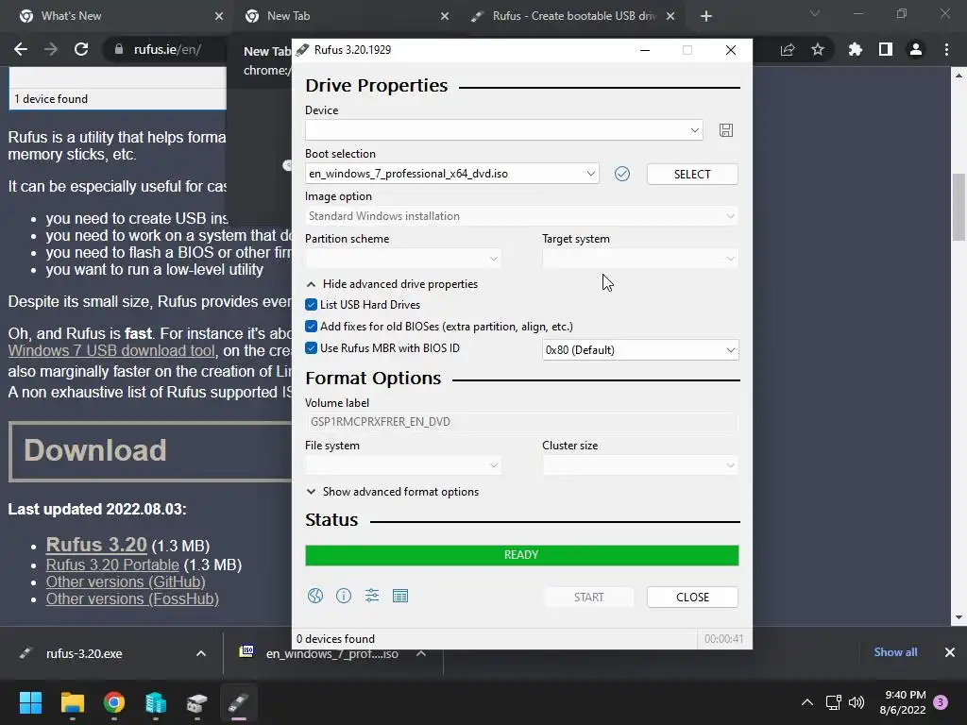This screenshot has height=725, width=967.
Task: Click the blue server app taskbar icon
Action: tap(156, 702)
